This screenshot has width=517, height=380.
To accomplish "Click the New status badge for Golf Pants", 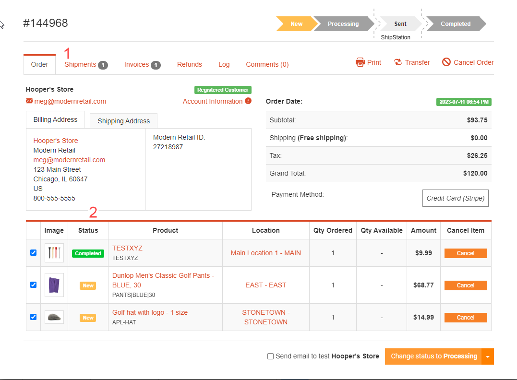I will coord(88,285).
